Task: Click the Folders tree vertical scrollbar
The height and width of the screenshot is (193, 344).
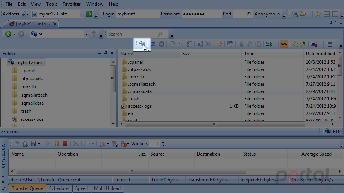Action: click(x=113, y=79)
